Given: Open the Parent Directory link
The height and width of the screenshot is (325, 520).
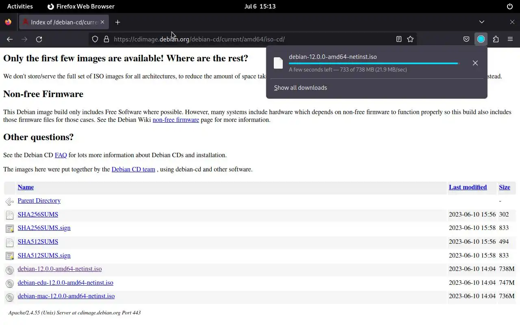Looking at the screenshot, I should [x=39, y=201].
